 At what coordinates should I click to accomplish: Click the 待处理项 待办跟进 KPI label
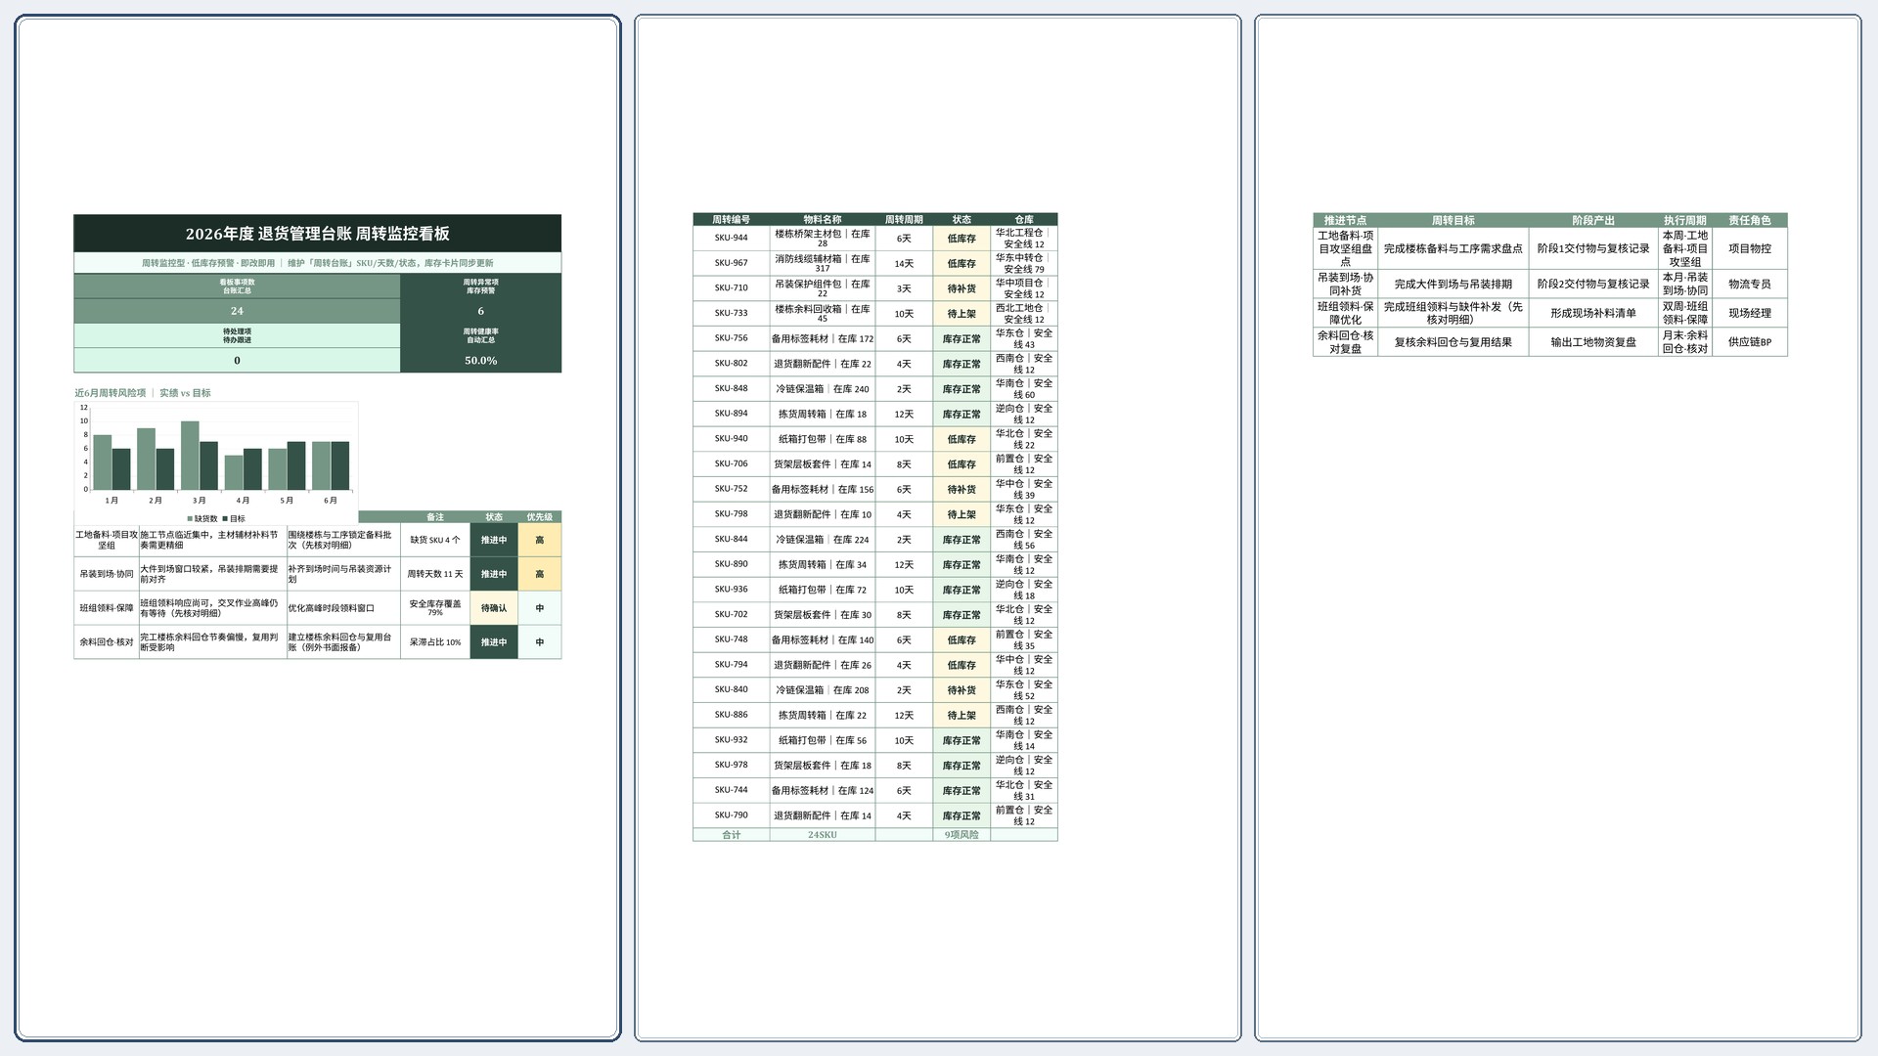tap(237, 336)
